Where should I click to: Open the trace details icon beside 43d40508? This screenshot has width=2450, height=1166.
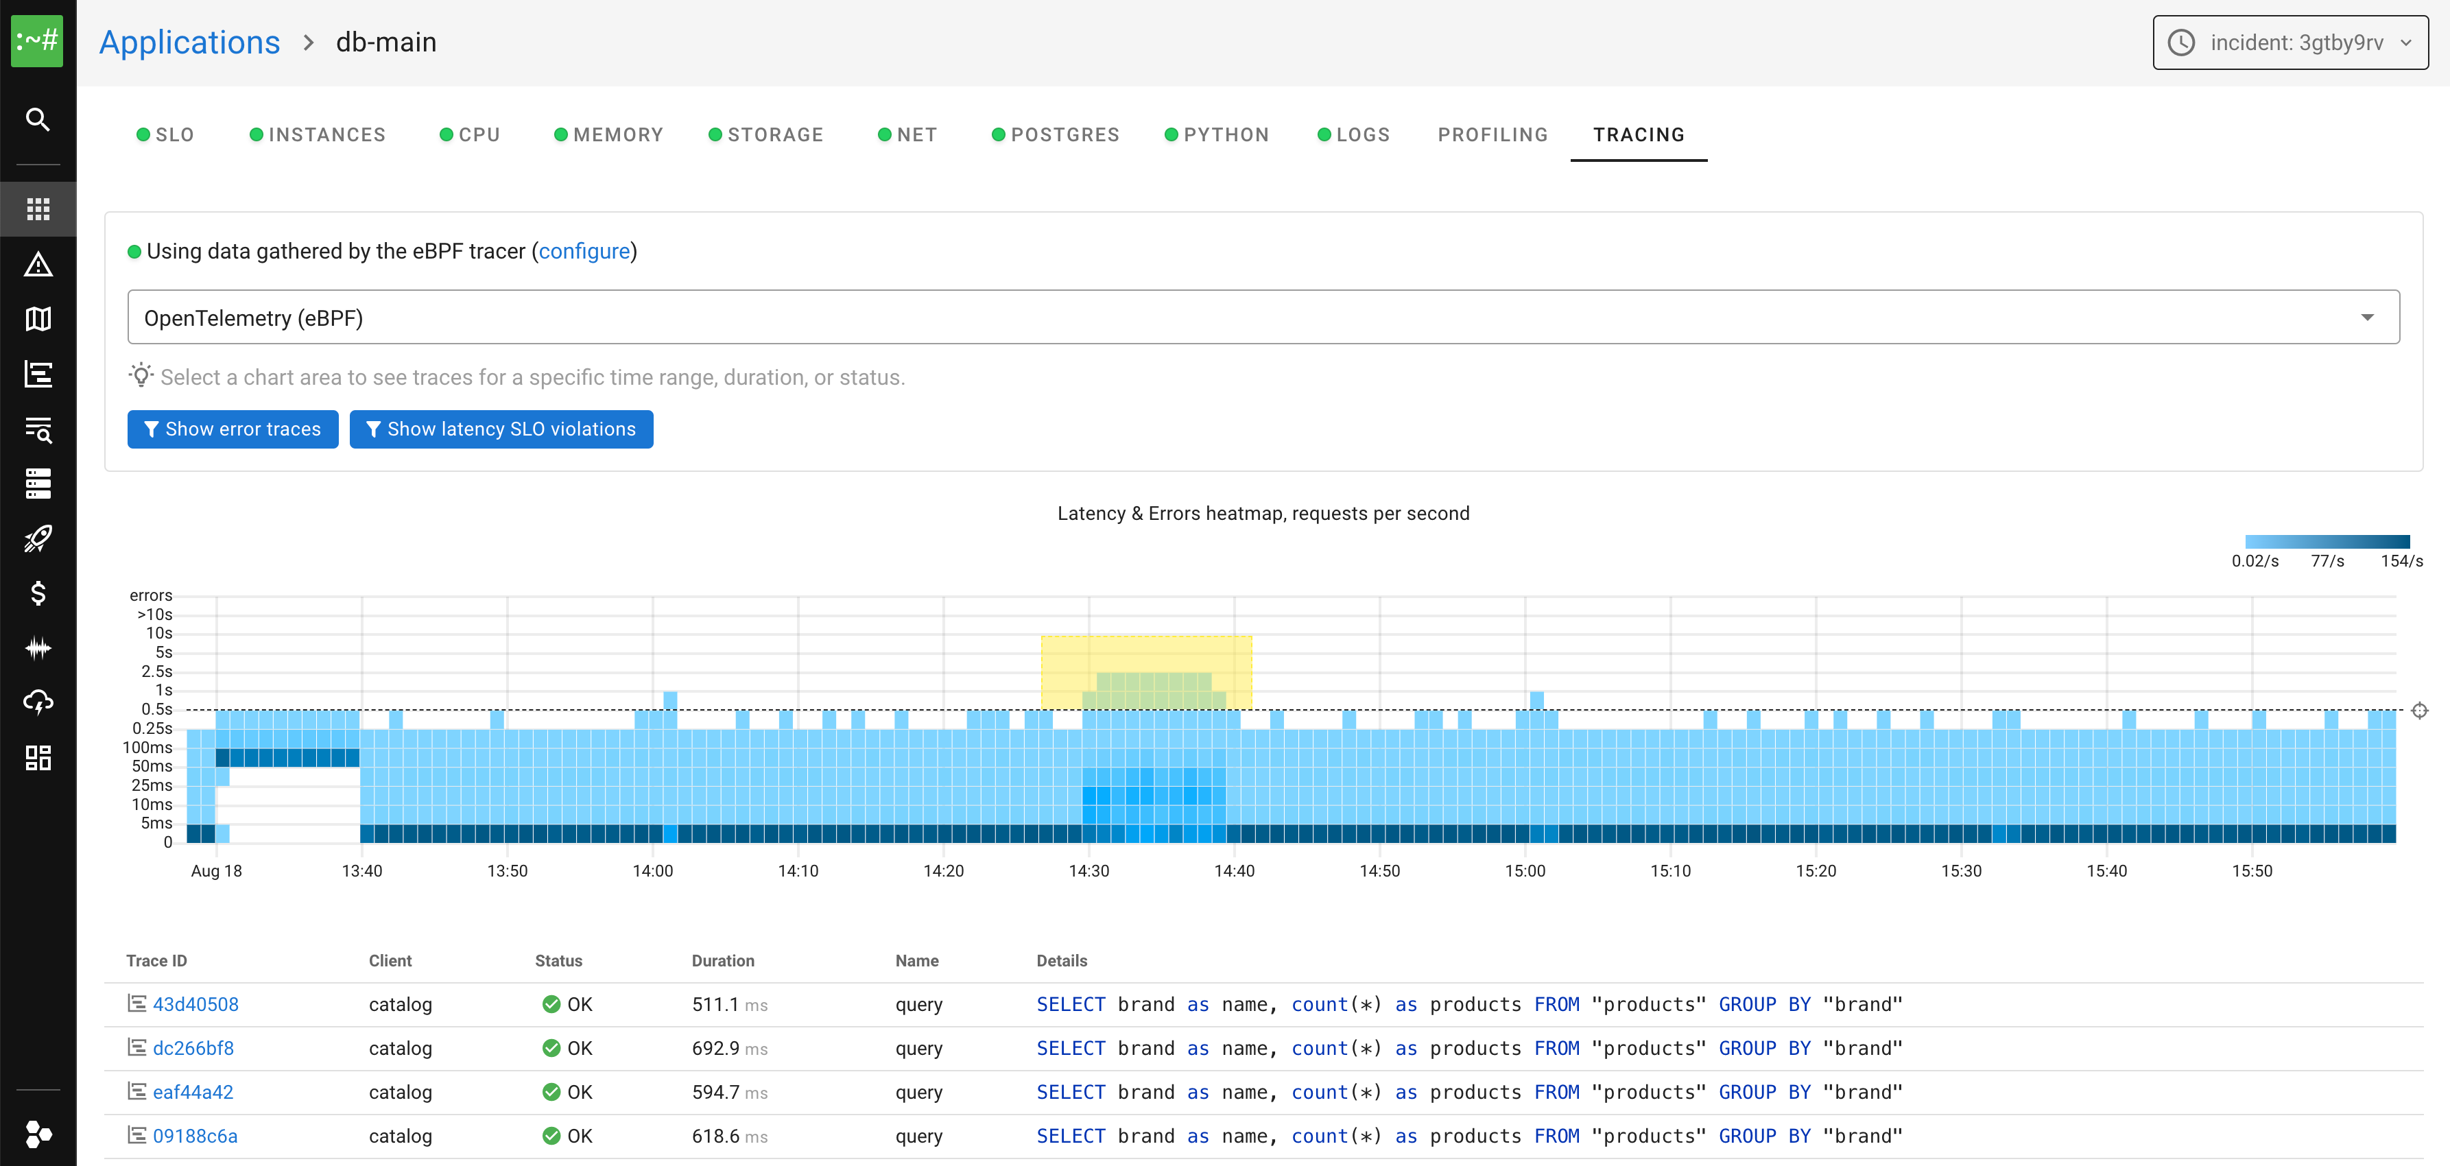pos(136,1003)
